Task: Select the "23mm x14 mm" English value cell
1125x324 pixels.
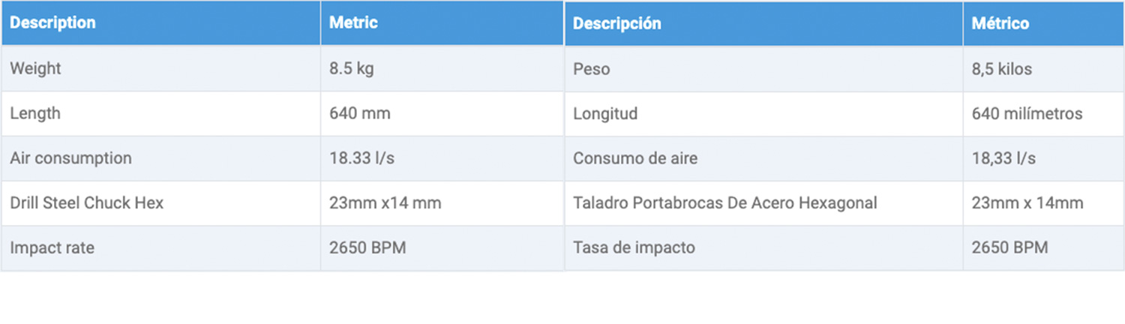Action: [385, 203]
